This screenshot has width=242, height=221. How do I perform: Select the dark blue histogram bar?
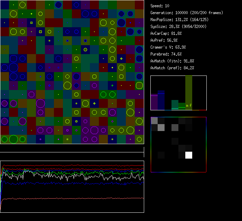click(161, 100)
